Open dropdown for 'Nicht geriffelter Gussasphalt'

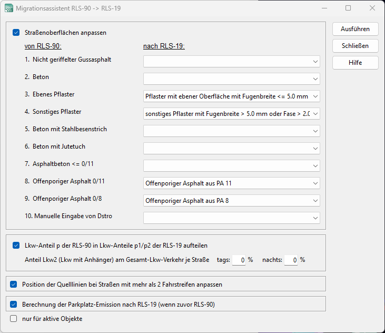click(x=232, y=62)
